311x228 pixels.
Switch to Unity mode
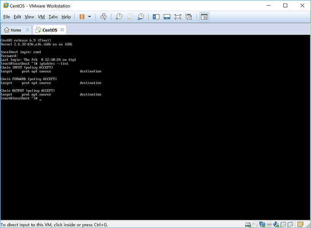pyautogui.click(x=189, y=17)
